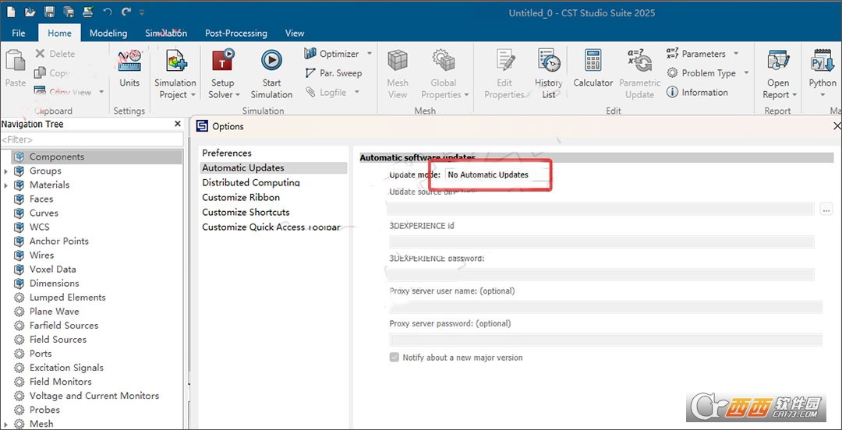Expand the Groups tree node
Image resolution: width=842 pixels, height=430 pixels.
5,171
